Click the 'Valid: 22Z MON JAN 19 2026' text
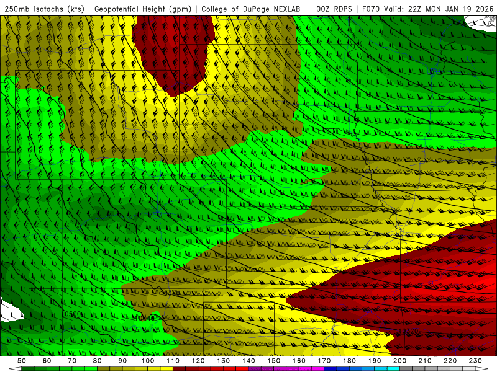 click(x=439, y=9)
